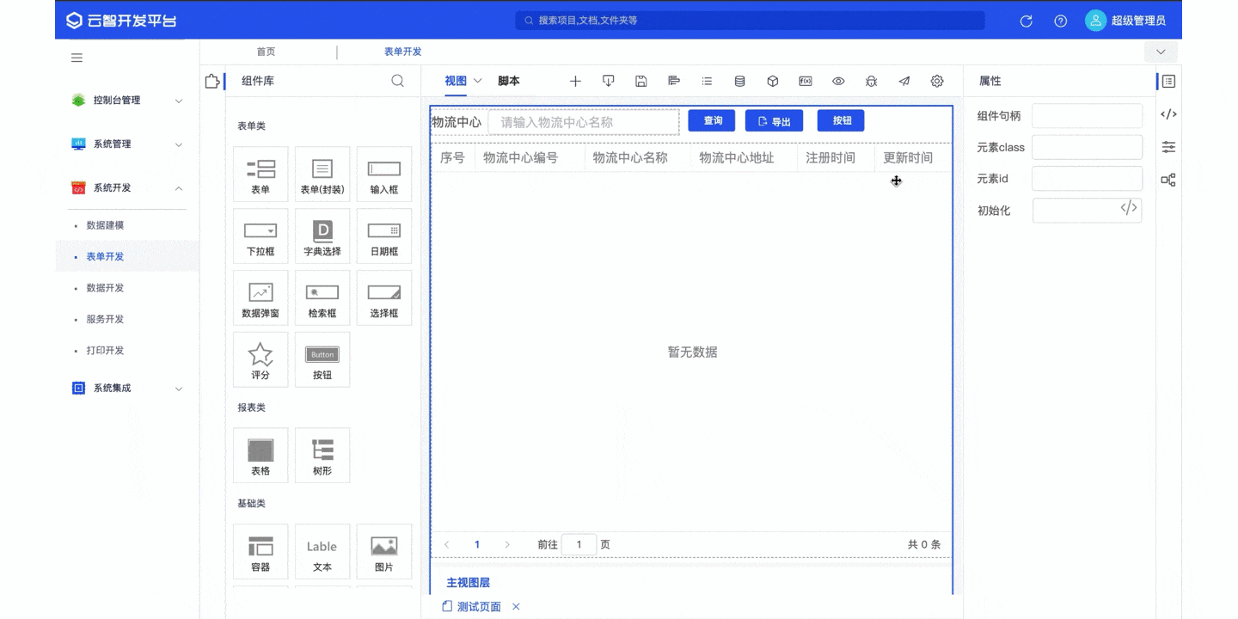The width and height of the screenshot is (1238, 619).
Task: Select the code panel icon on right
Action: pyautogui.click(x=1168, y=113)
